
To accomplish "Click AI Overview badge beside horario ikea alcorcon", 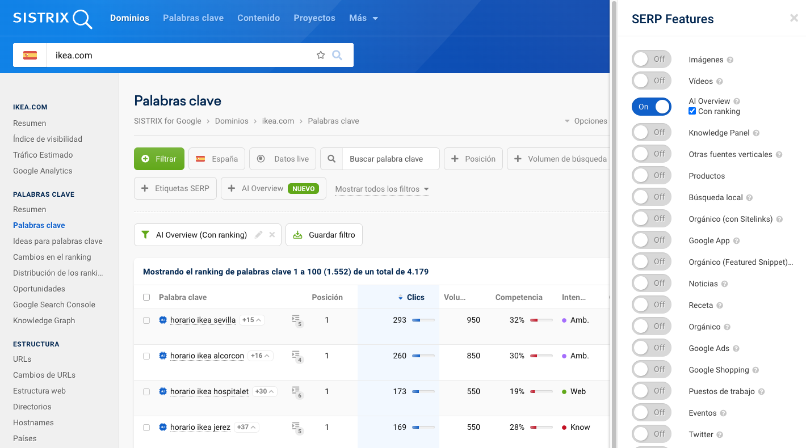I will click(x=163, y=356).
